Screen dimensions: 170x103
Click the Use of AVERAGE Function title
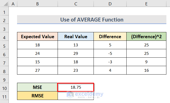pyautogui.click(x=92, y=19)
